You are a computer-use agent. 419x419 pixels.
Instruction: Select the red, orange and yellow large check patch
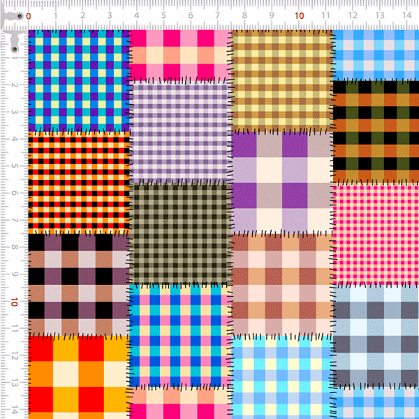coord(79,377)
